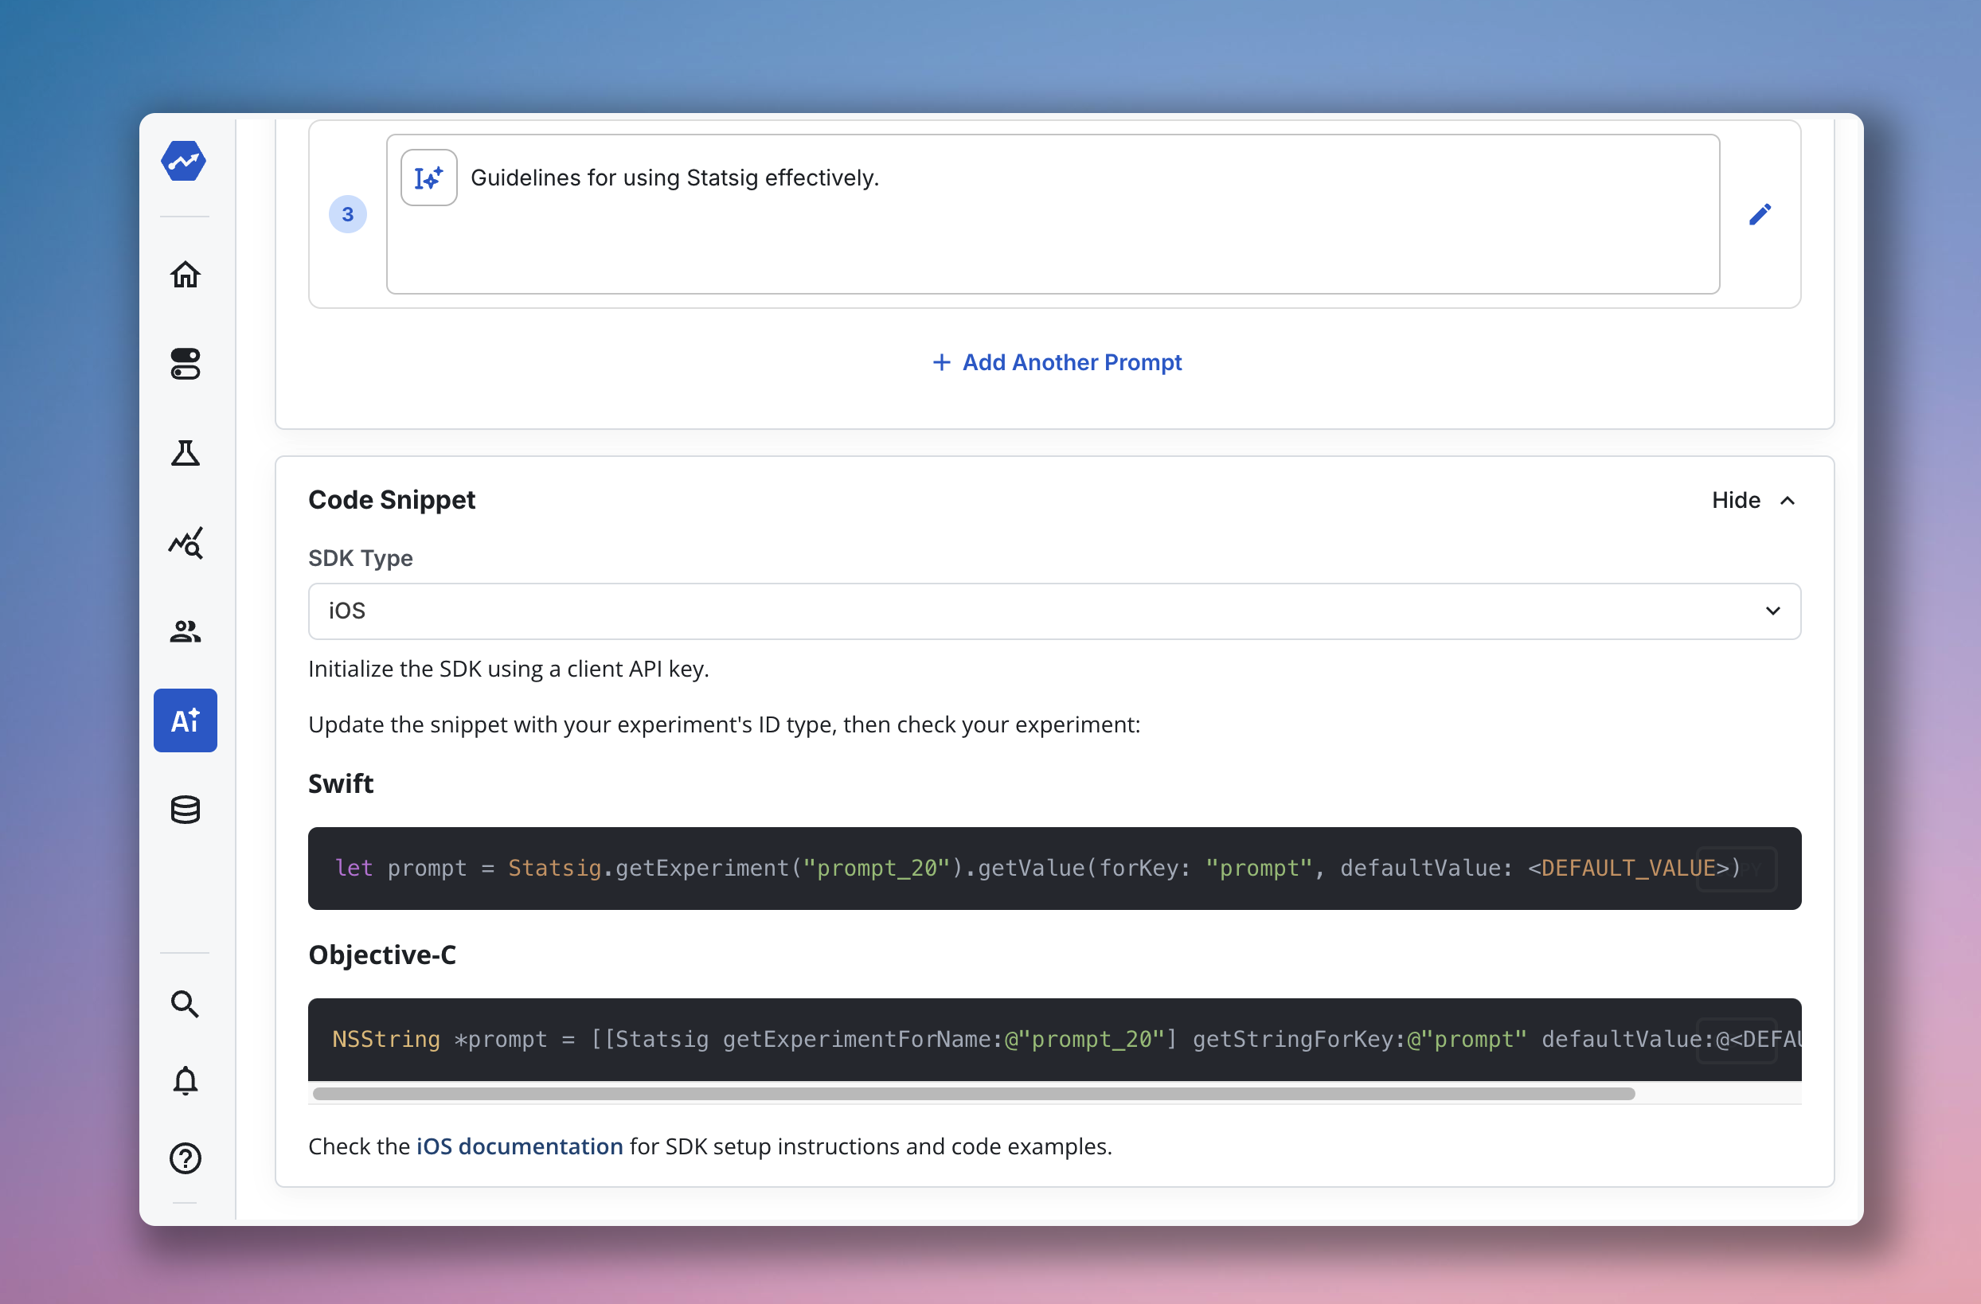
Task: Open the iOS documentation link
Action: tap(519, 1146)
